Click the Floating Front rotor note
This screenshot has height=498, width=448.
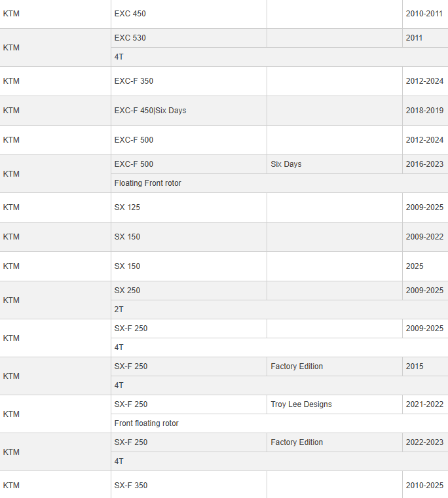pos(148,183)
